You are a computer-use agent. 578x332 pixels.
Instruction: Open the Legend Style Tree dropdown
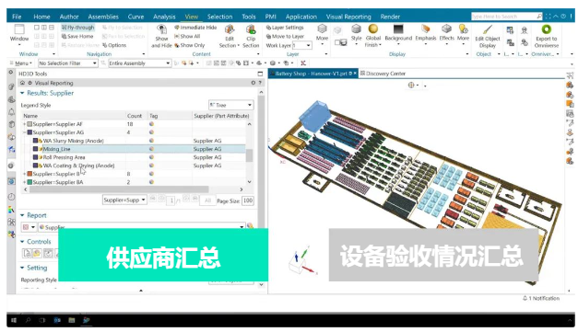(x=231, y=105)
